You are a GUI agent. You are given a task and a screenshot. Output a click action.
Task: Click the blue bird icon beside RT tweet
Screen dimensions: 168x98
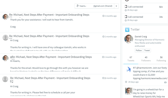pos(129,69)
